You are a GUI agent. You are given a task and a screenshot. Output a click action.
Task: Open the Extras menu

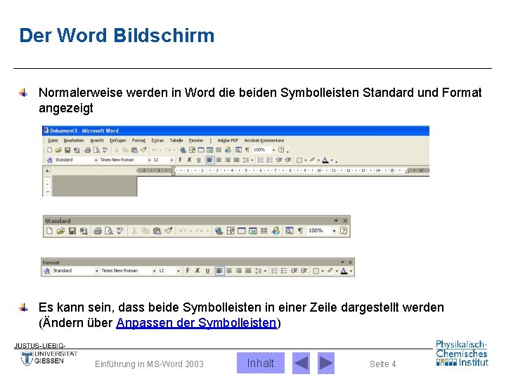tap(157, 140)
